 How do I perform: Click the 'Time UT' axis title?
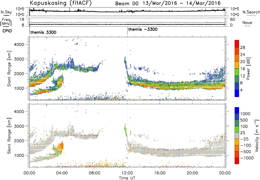(127, 178)
